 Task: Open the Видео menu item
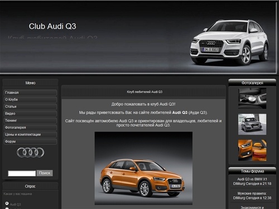tap(30, 114)
